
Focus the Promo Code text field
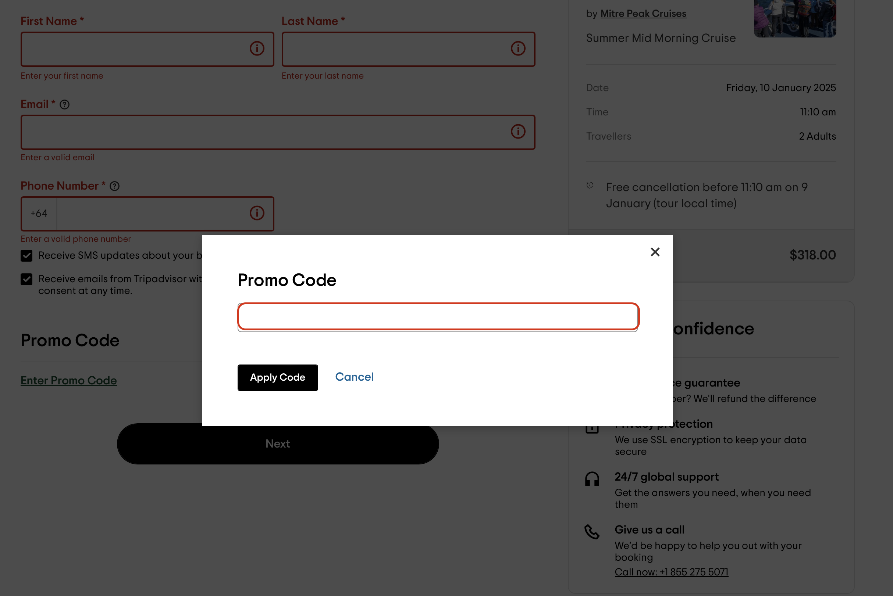click(438, 317)
